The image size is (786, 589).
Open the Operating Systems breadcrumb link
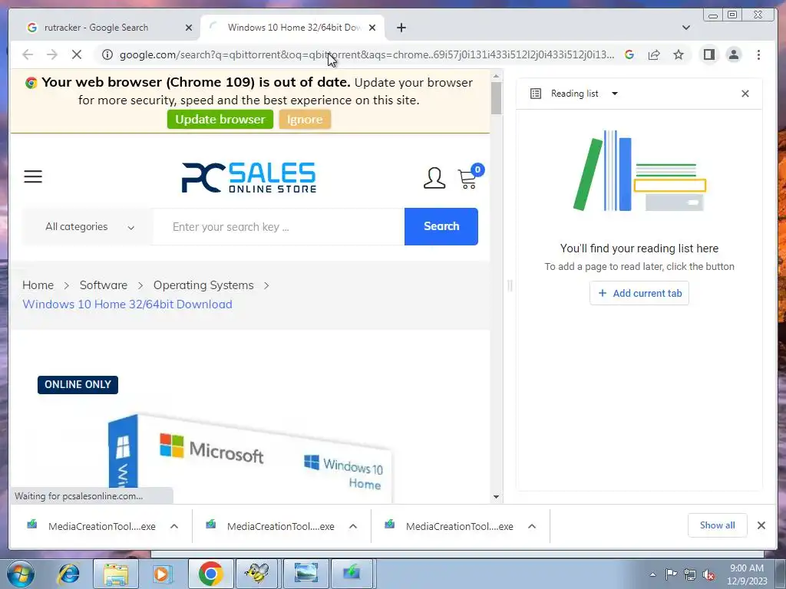pyautogui.click(x=203, y=285)
